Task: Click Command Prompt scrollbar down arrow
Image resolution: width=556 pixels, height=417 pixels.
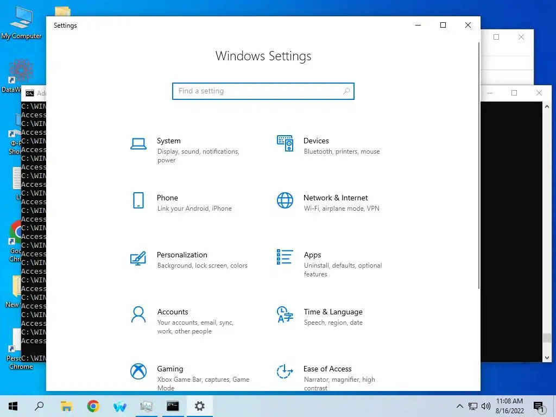Action: coord(547,358)
